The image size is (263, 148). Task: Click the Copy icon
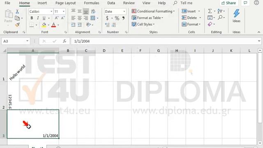point(17,18)
